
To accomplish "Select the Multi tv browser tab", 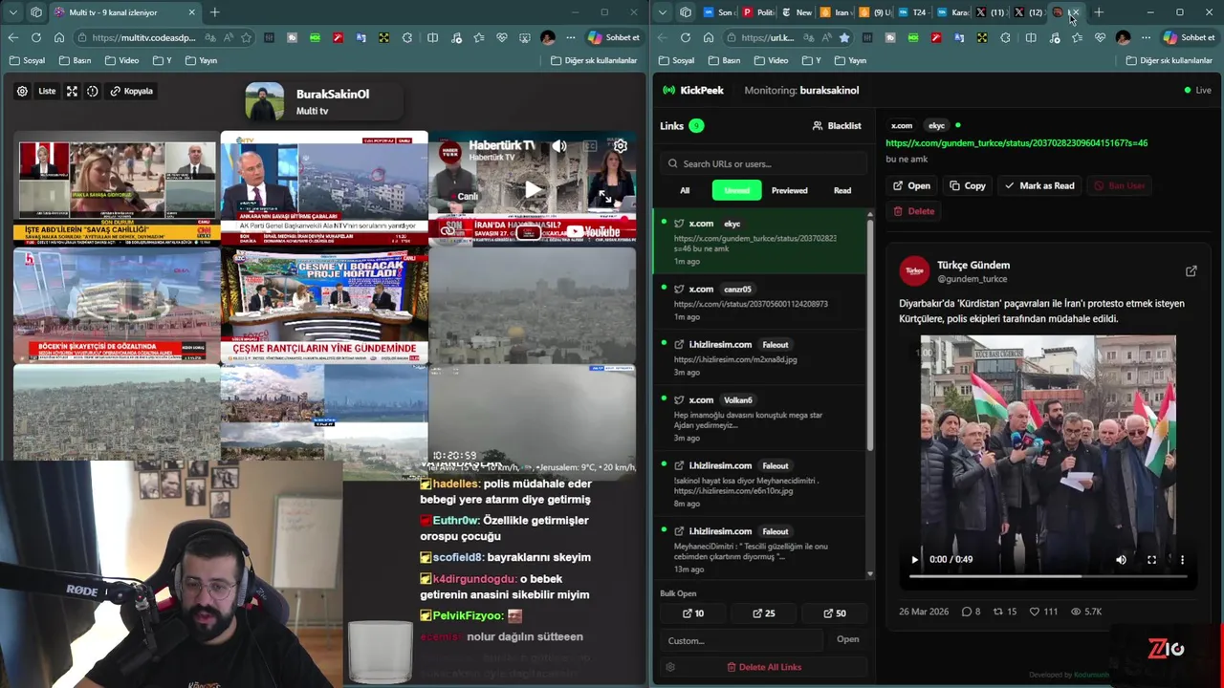I will tap(124, 12).
